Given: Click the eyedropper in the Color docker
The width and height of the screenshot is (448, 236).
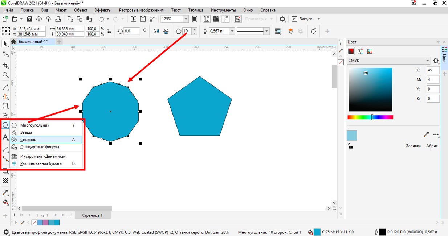Looking at the screenshot, I should click(426, 134).
